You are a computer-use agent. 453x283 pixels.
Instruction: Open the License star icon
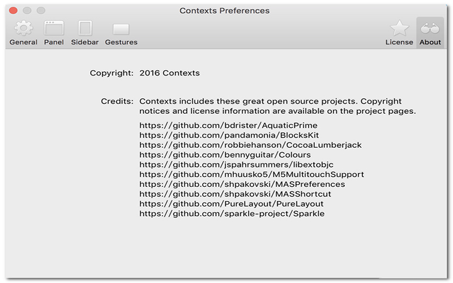point(399,28)
